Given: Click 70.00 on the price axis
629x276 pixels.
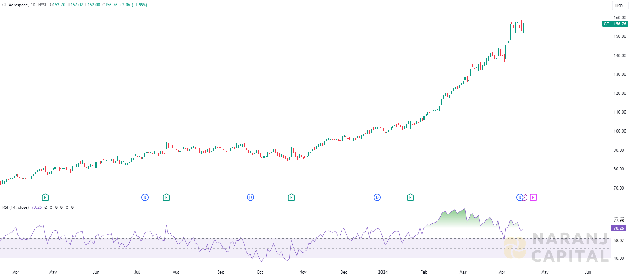Looking at the screenshot, I should (x=619, y=188).
